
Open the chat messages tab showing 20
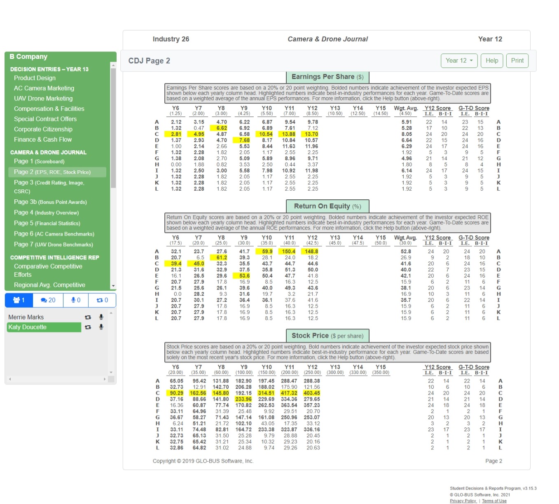click(48, 300)
